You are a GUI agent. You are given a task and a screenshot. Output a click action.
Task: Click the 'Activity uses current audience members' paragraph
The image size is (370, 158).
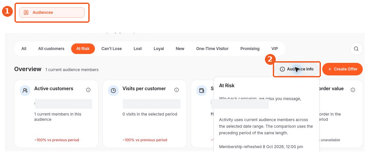pos(266,126)
